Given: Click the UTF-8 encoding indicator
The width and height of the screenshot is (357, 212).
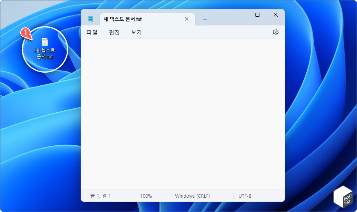Looking at the screenshot, I should (x=245, y=196).
